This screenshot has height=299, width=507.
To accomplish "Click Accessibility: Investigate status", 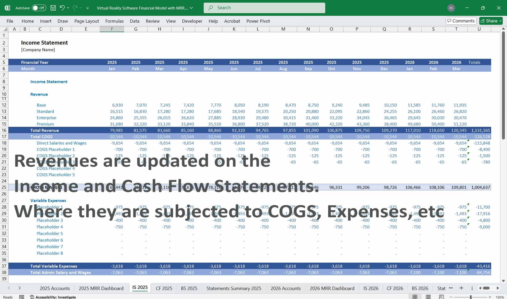I will [x=53, y=297].
